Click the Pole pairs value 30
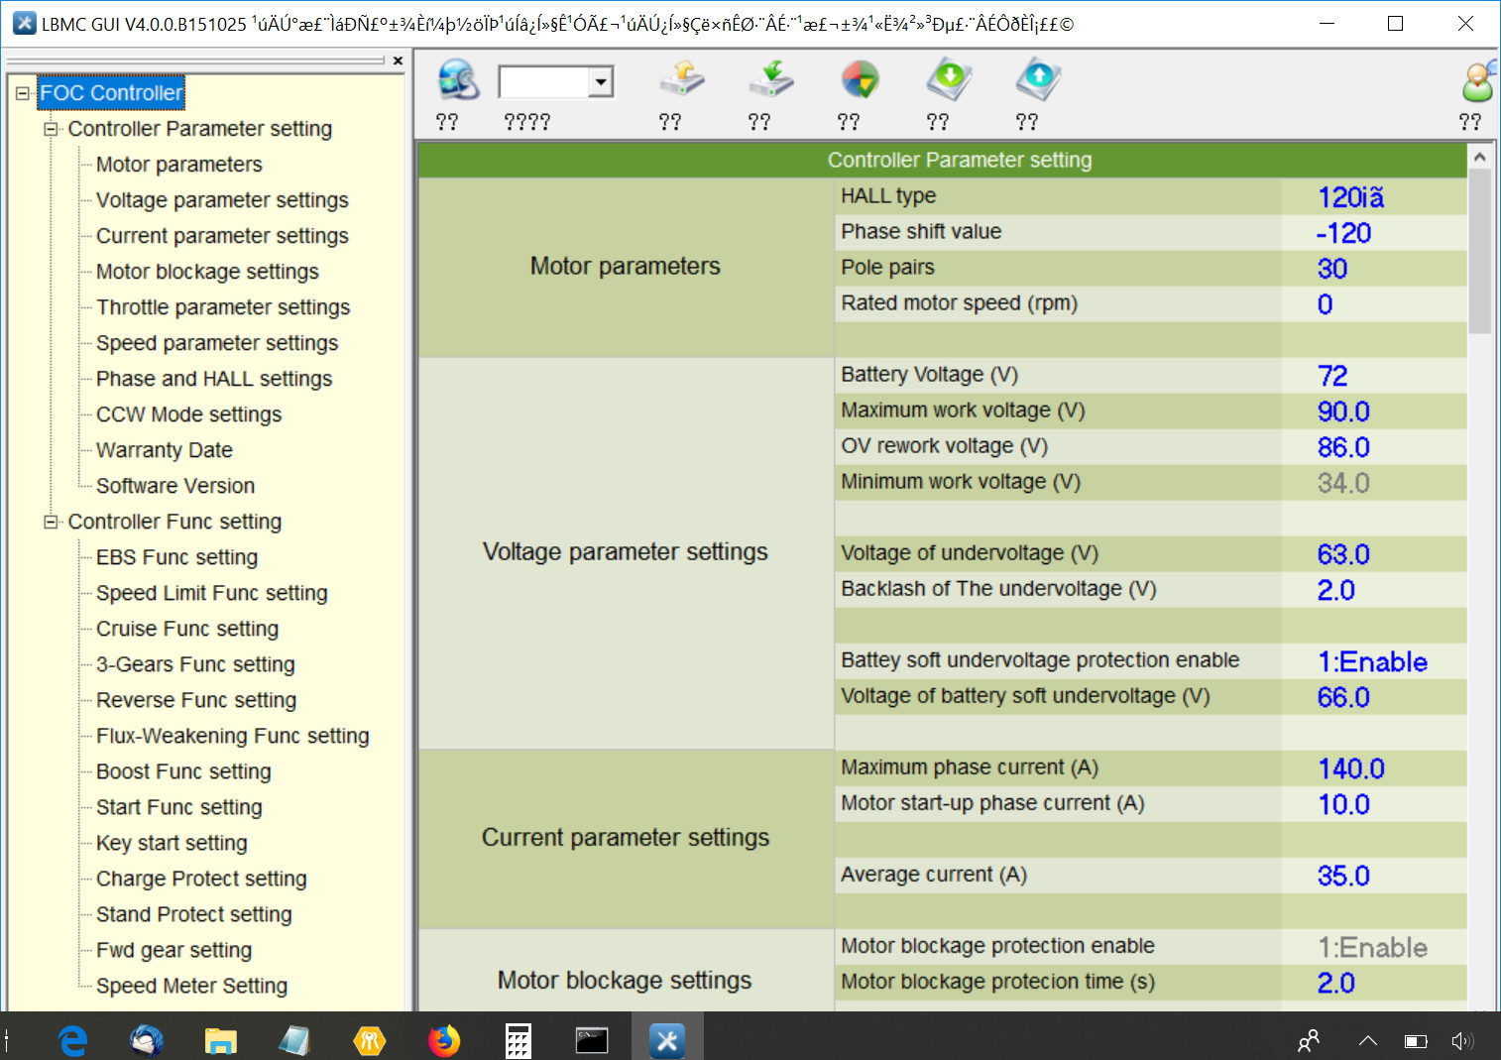This screenshot has width=1501, height=1060. coord(1331,269)
